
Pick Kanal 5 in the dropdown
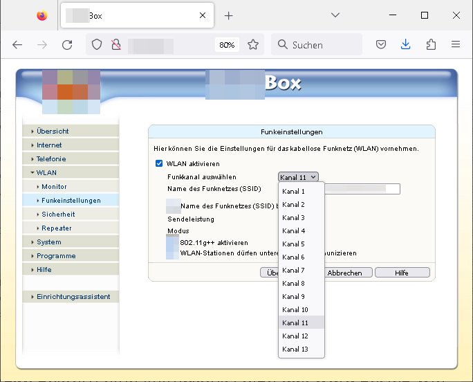pyautogui.click(x=302, y=244)
